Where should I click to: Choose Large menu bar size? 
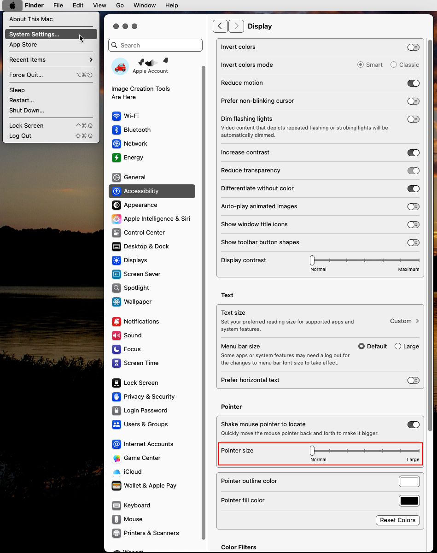[x=397, y=346]
